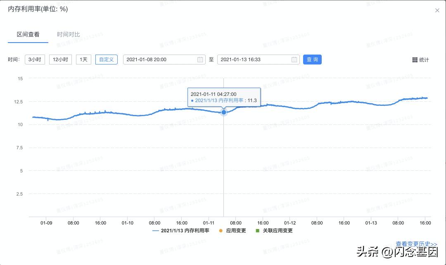Open the 统计 grid icon

point(415,60)
